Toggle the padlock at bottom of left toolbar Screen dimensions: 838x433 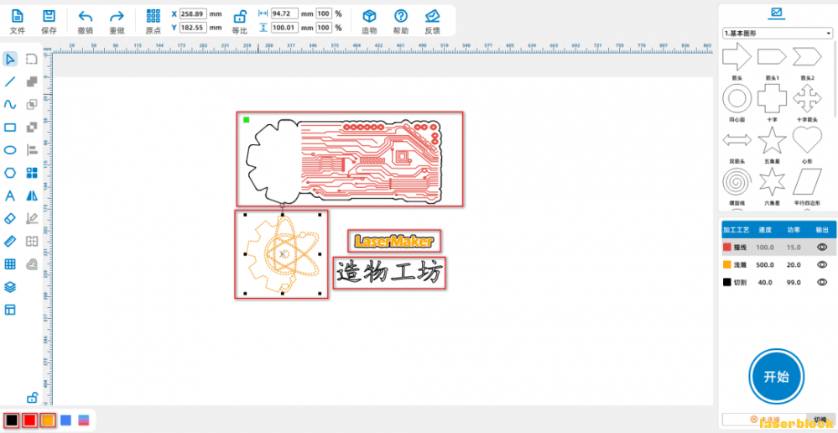32,397
